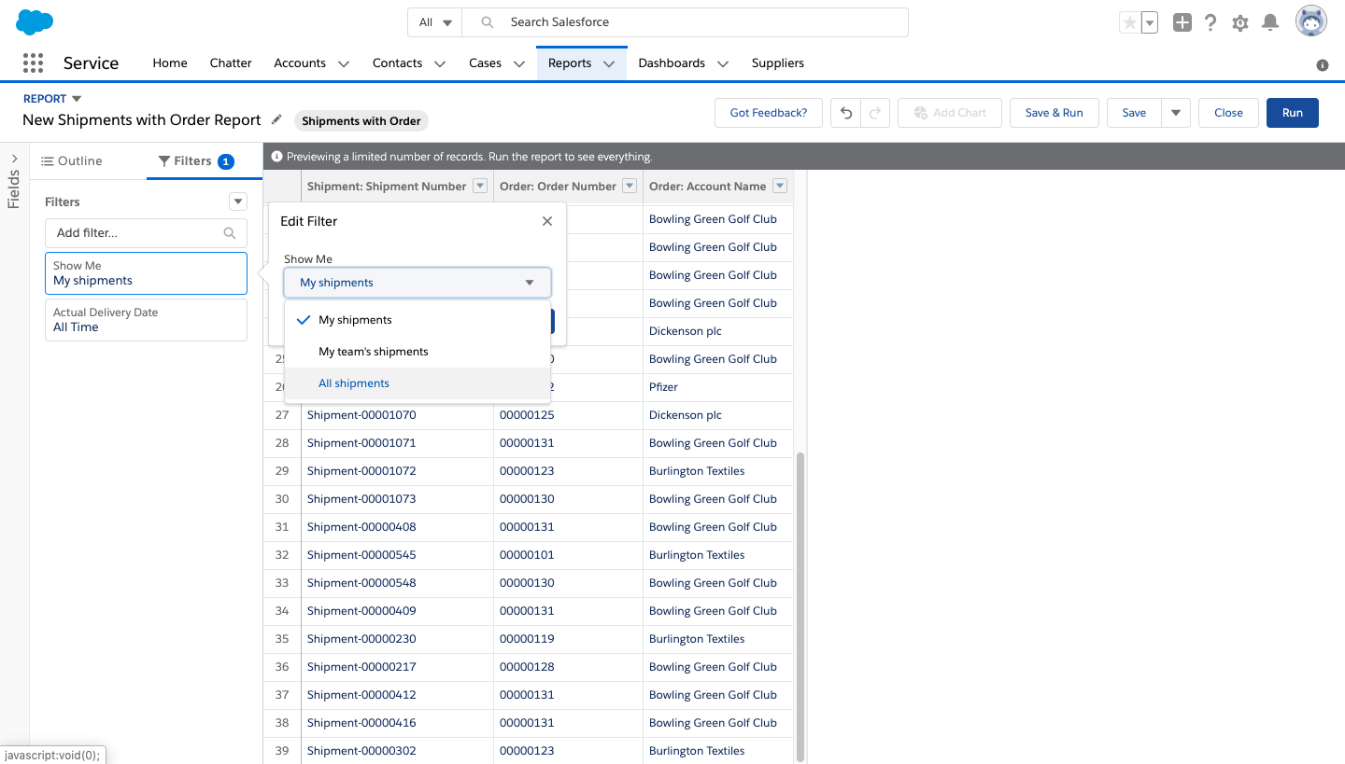Open the user profile avatar

(x=1311, y=21)
